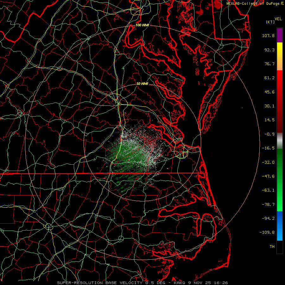Click the 30.1 velocity scale value
This screenshot has height=285, width=285.
pos(269,106)
